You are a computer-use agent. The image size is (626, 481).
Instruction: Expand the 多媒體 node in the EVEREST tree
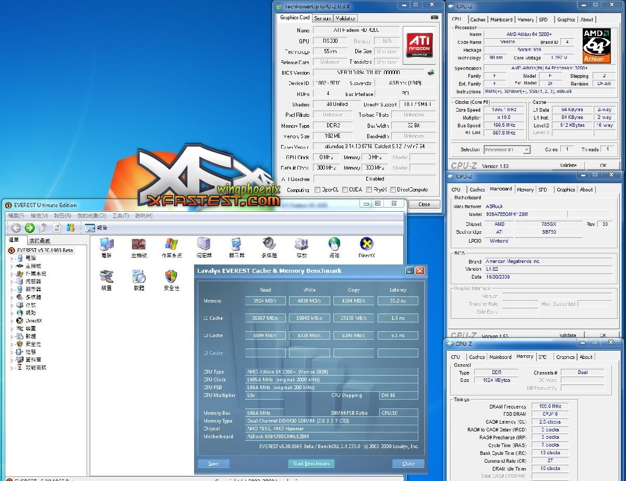[13, 297]
